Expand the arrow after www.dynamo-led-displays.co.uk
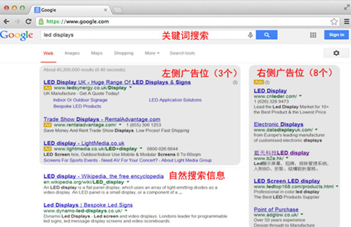Screen dimensions: 351x227 coord(126,211)
